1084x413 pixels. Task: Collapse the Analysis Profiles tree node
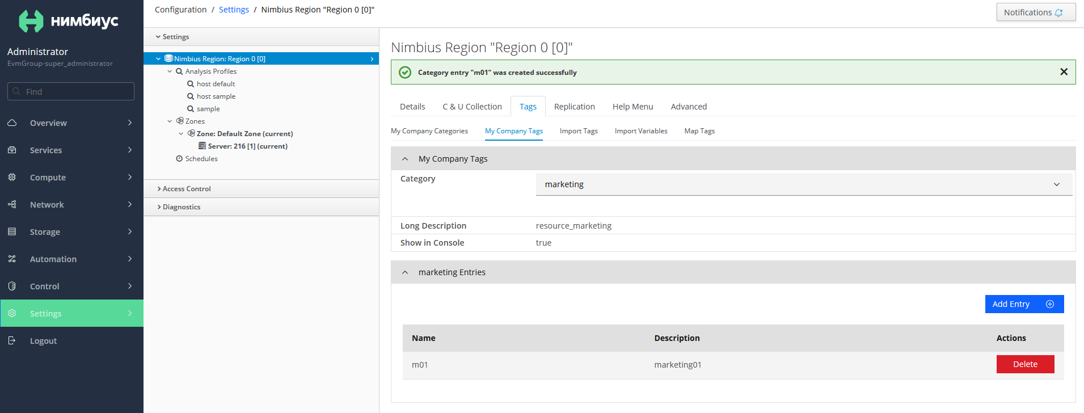(x=170, y=71)
